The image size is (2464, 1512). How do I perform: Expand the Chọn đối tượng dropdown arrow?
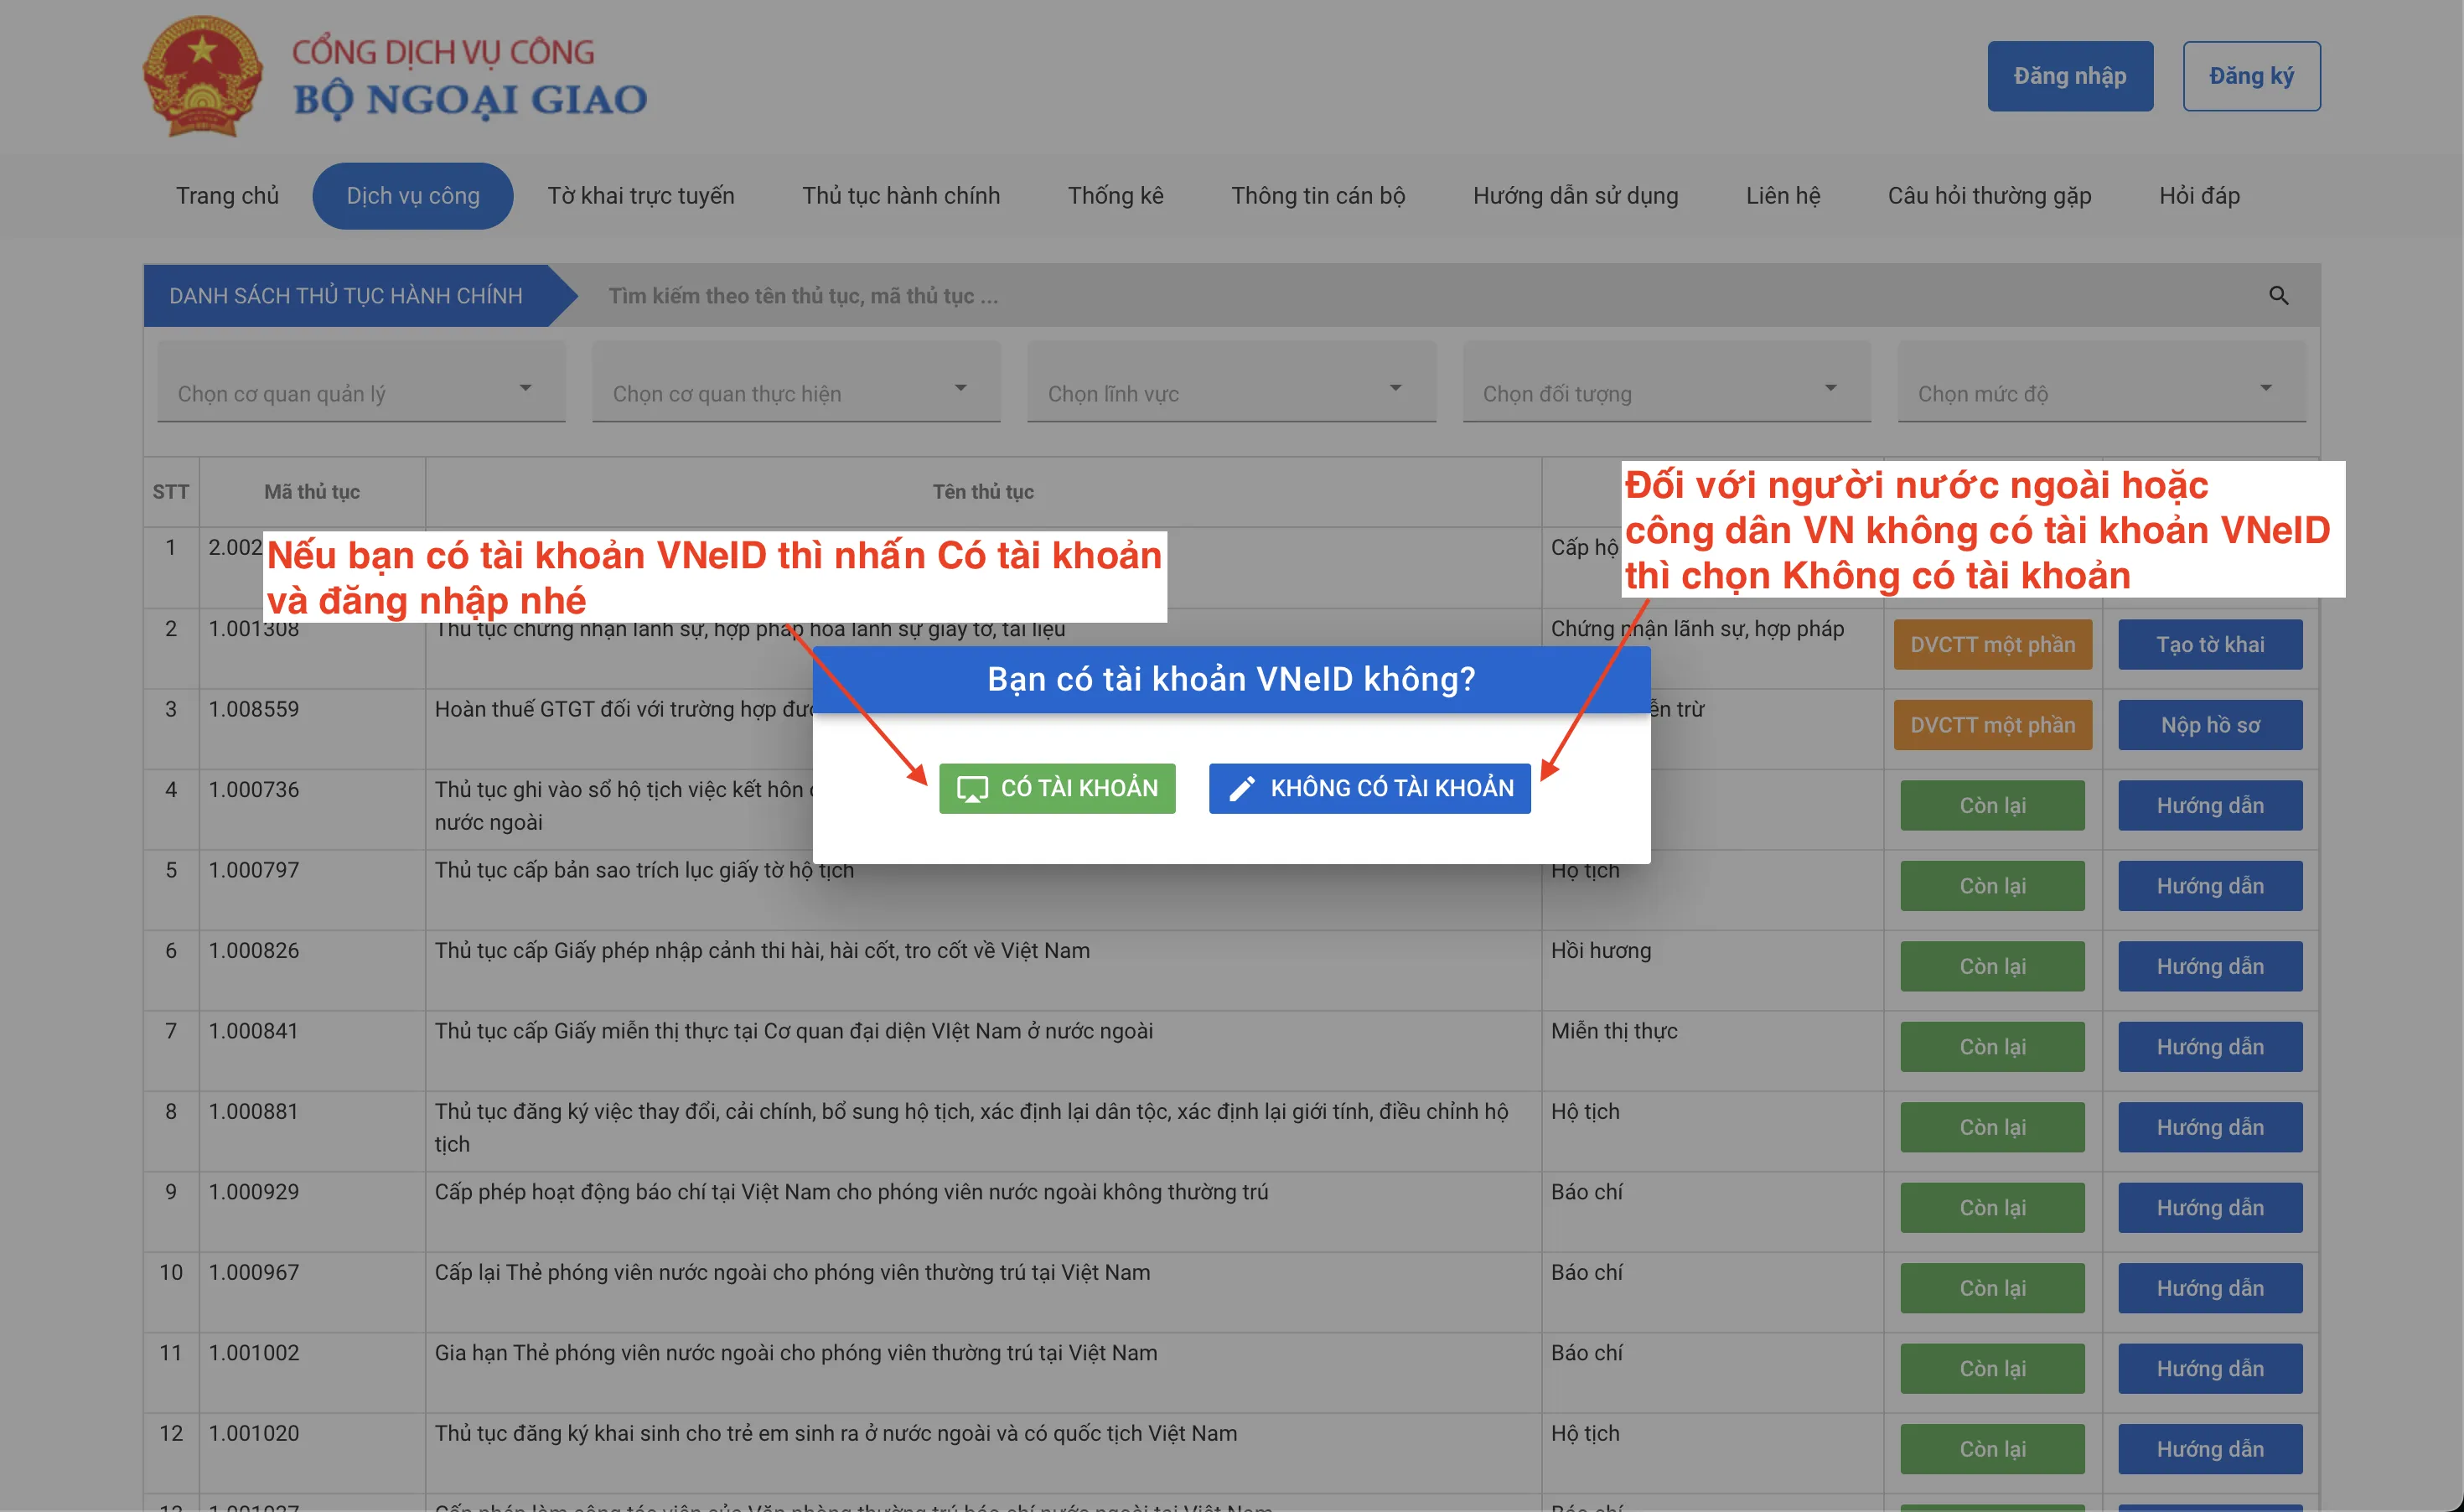pos(1830,388)
